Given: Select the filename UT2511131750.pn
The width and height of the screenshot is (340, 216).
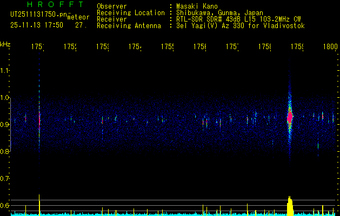Looking at the screenshot, I should click(39, 15).
